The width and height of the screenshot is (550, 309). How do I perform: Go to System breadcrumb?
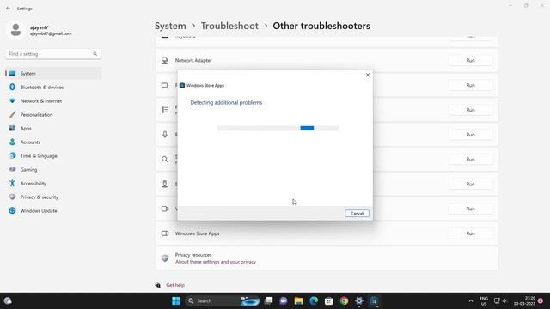point(170,26)
